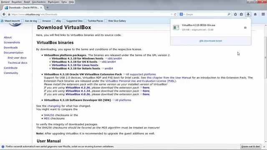
Task: Download x86/amd64 for Windows hosts
Action: pyautogui.click(x=114, y=58)
